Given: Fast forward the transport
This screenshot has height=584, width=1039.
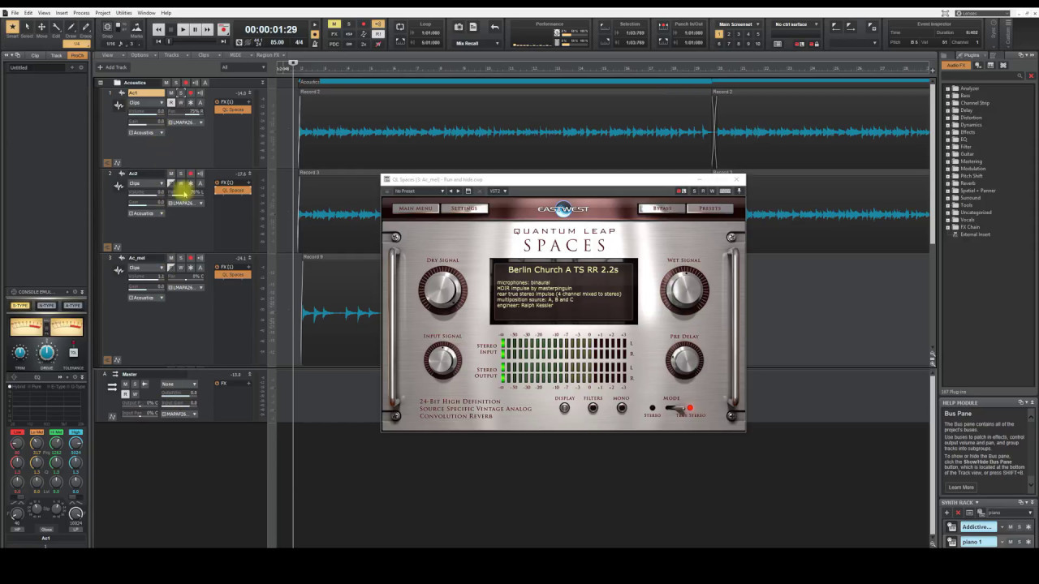Looking at the screenshot, I should click(208, 29).
